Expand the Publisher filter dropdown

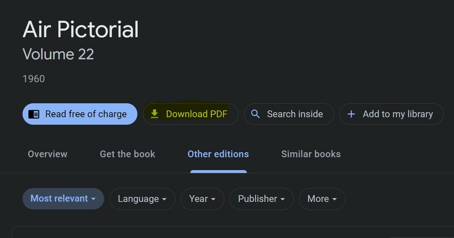pyautogui.click(x=262, y=199)
